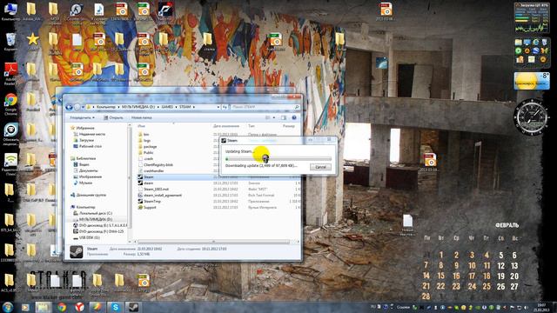557x313 pixels.
Task: Select Компьютер in navigation pane
Action: tap(83, 207)
